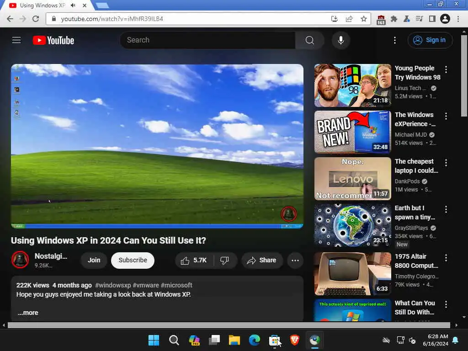Screen dimensions: 468x351
Task: Open the YouTube guide hamburger menu
Action: coord(16,40)
